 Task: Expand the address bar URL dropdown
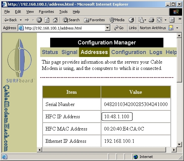107,28
